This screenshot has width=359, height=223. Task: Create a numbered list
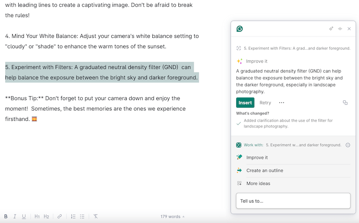(73, 216)
